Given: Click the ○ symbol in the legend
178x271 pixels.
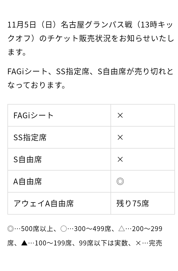Looking at the screenshot, I should [64, 229].
